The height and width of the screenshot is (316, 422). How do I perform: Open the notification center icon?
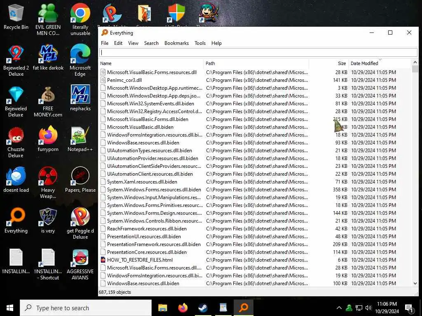409,308
